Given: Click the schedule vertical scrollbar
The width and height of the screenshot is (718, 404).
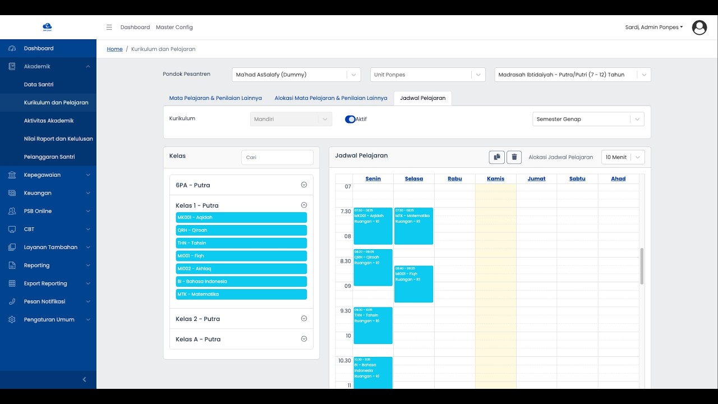Looking at the screenshot, I should [x=642, y=267].
